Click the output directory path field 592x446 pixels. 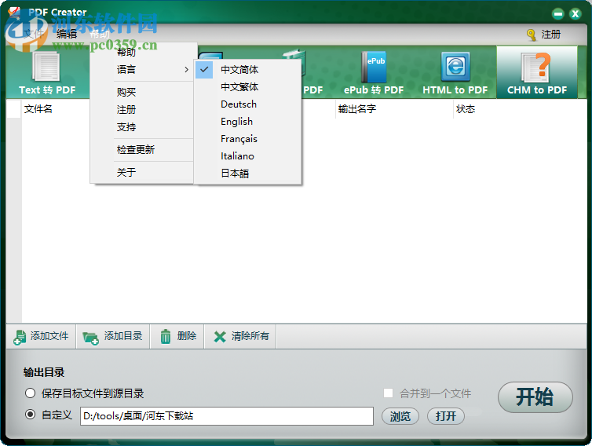(x=227, y=416)
